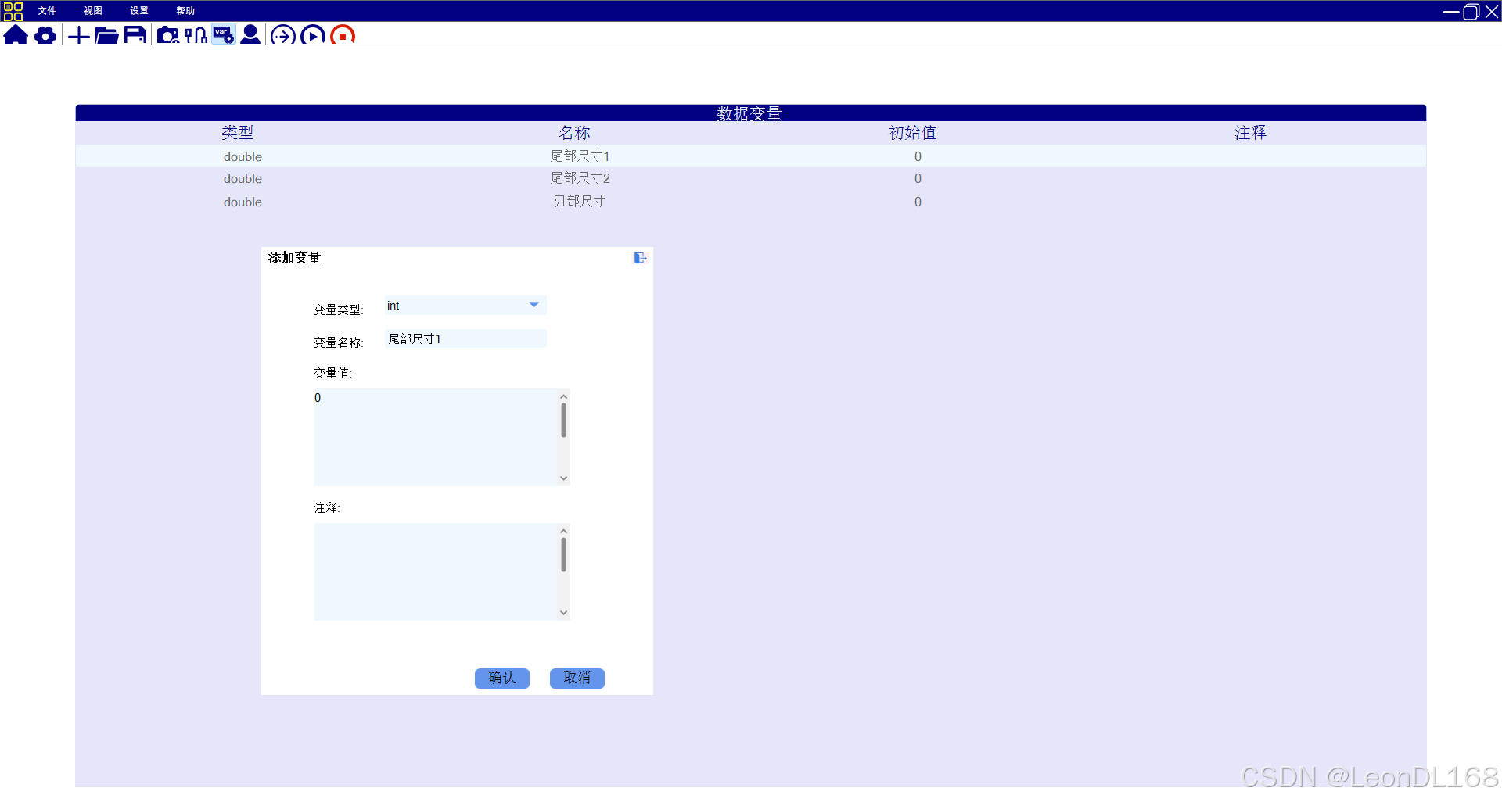Image resolution: width=1502 pixels, height=802 pixels.
Task: Click the 注释 column header
Action: (x=1250, y=133)
